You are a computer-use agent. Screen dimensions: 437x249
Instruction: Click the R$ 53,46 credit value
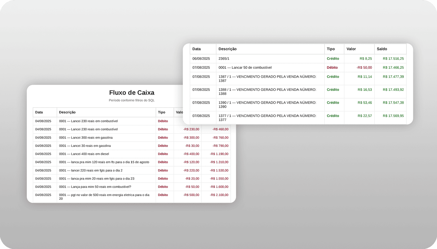[366, 102]
